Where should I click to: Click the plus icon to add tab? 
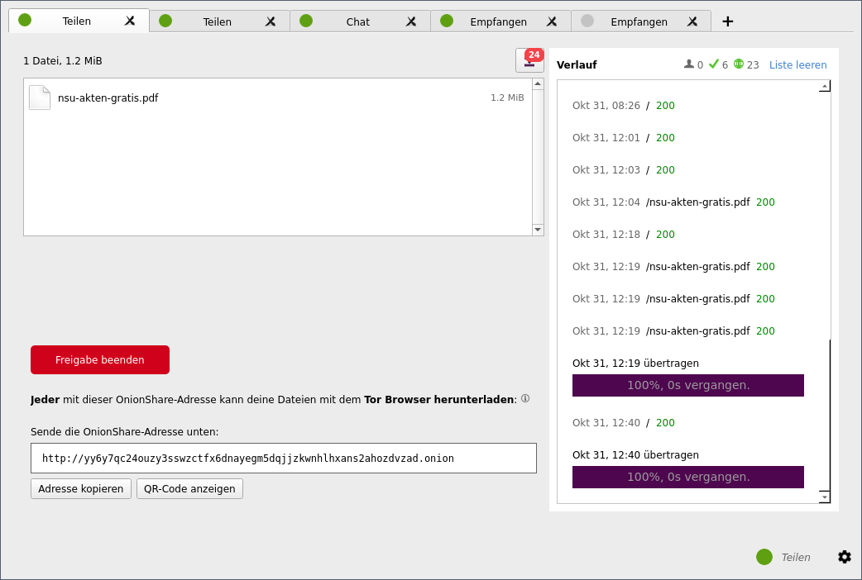tap(727, 21)
